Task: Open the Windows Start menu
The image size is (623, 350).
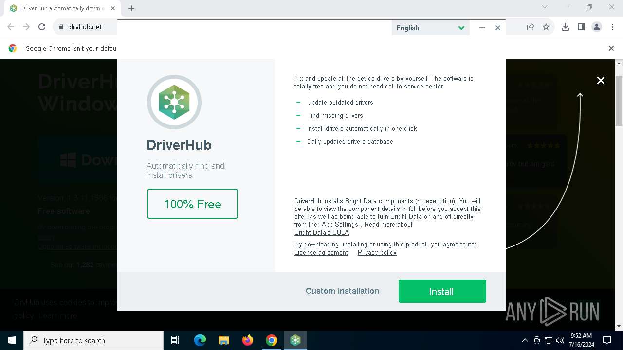Action: [12, 340]
